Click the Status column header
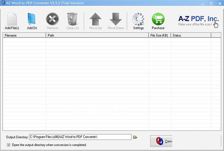The image size is (224, 151). click(191, 35)
